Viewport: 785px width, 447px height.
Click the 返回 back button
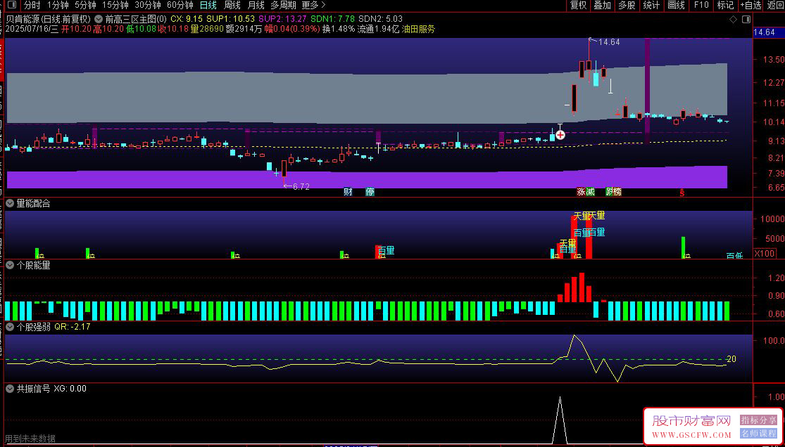775,6
